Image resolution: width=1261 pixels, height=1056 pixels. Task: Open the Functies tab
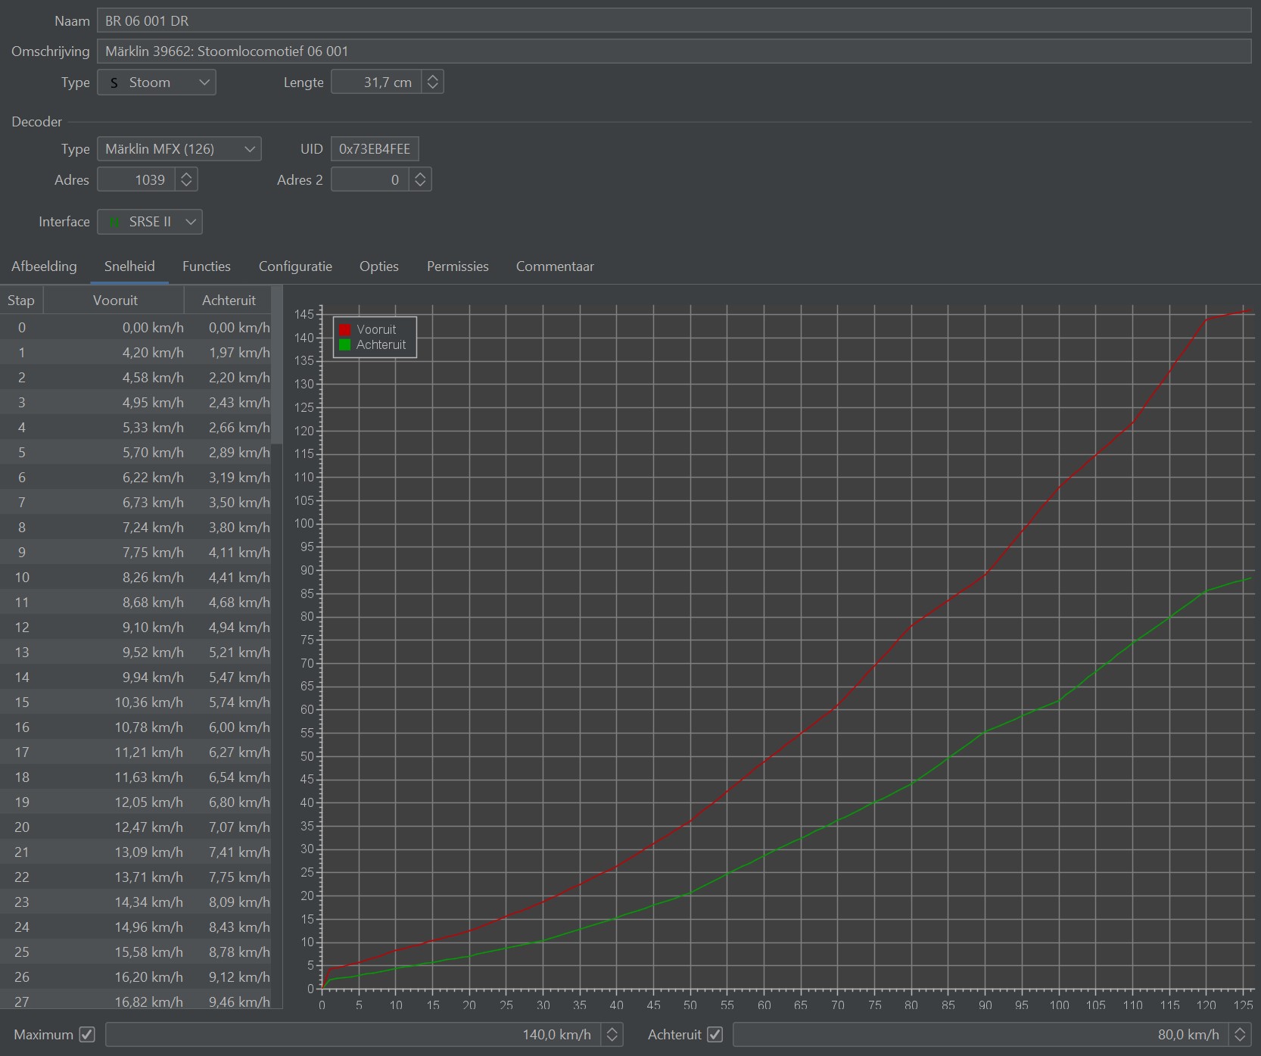[207, 266]
